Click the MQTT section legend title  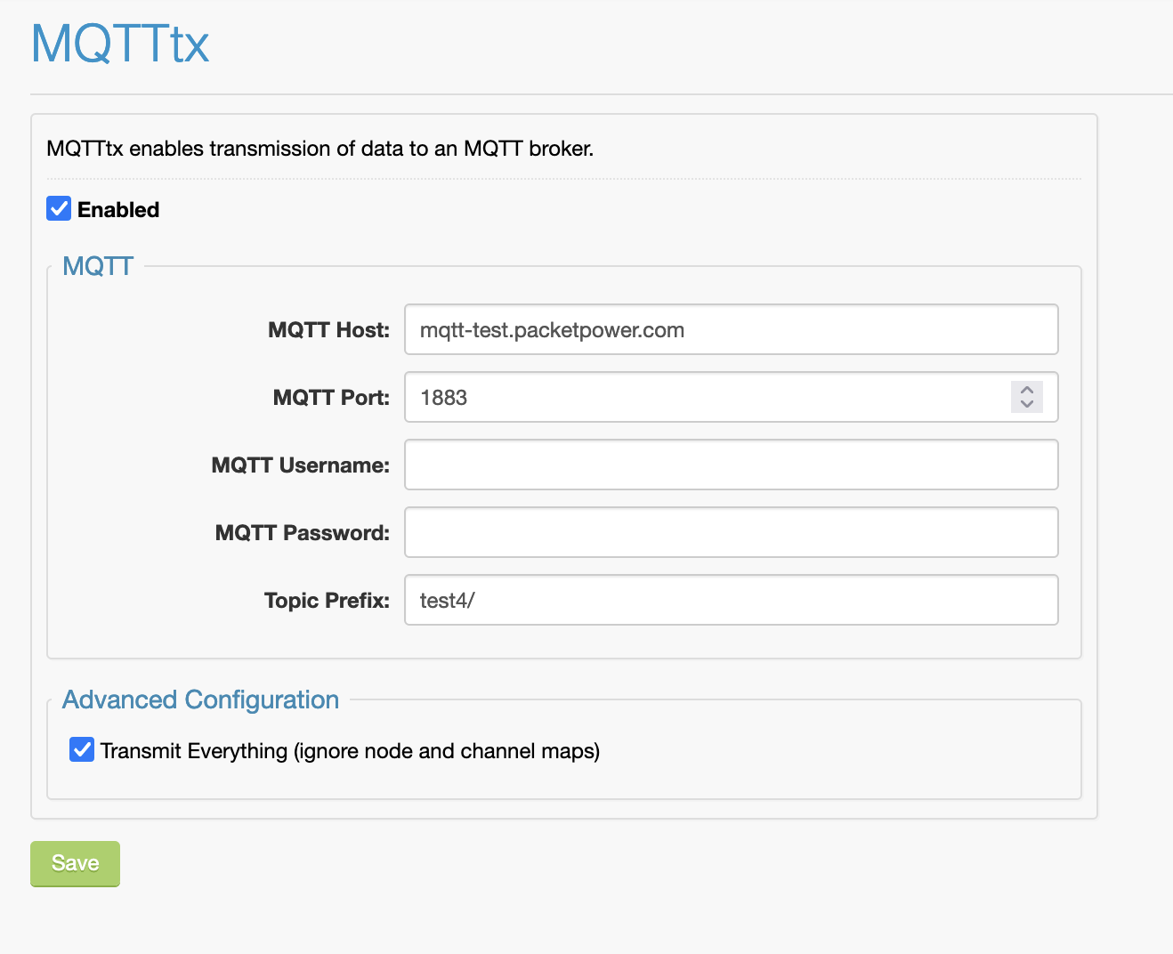(x=98, y=266)
